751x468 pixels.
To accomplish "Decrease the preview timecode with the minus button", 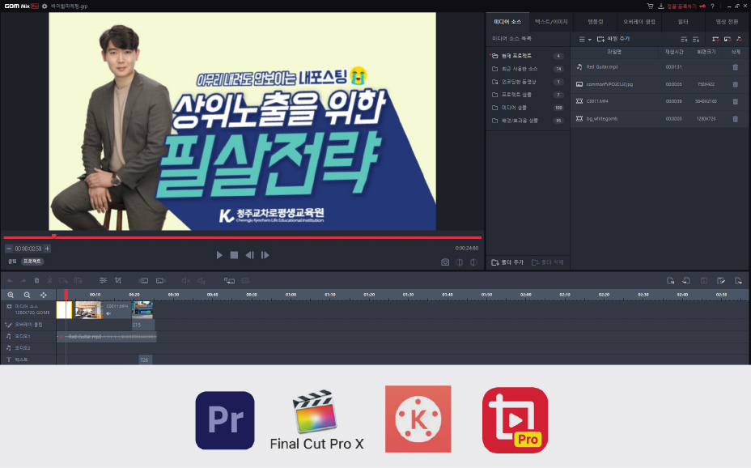I will [x=9, y=249].
